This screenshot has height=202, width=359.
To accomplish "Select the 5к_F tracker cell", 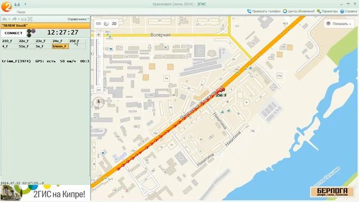I will (43, 46).
